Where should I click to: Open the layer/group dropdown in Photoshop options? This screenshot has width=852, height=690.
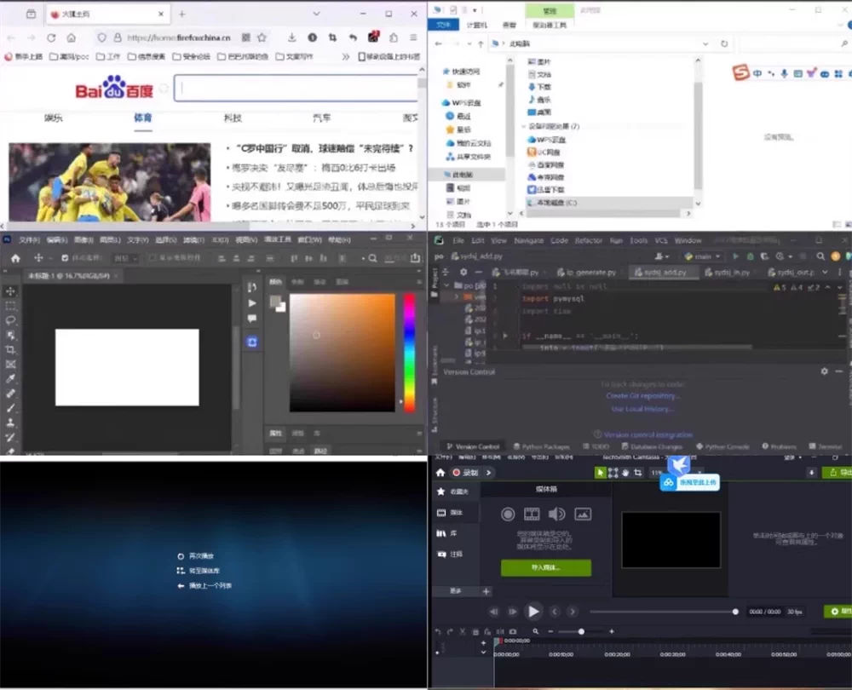click(125, 258)
